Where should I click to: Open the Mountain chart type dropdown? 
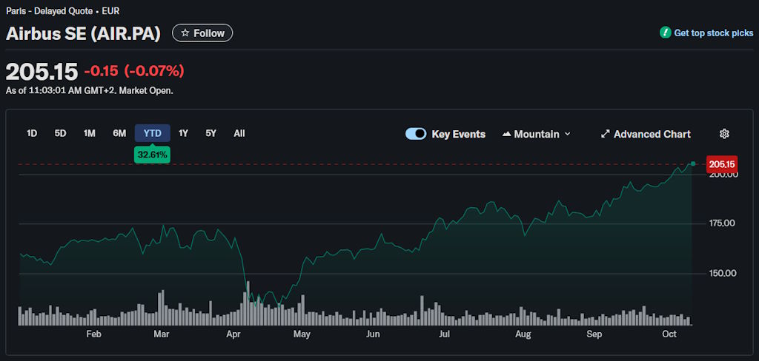point(537,134)
